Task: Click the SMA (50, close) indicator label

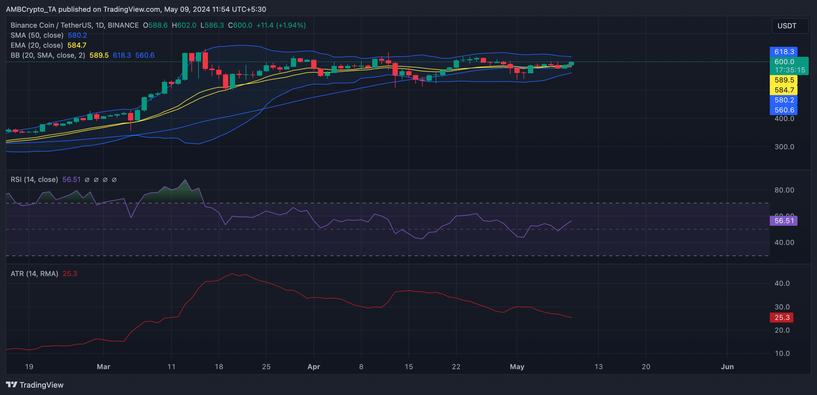Action: tap(37, 35)
